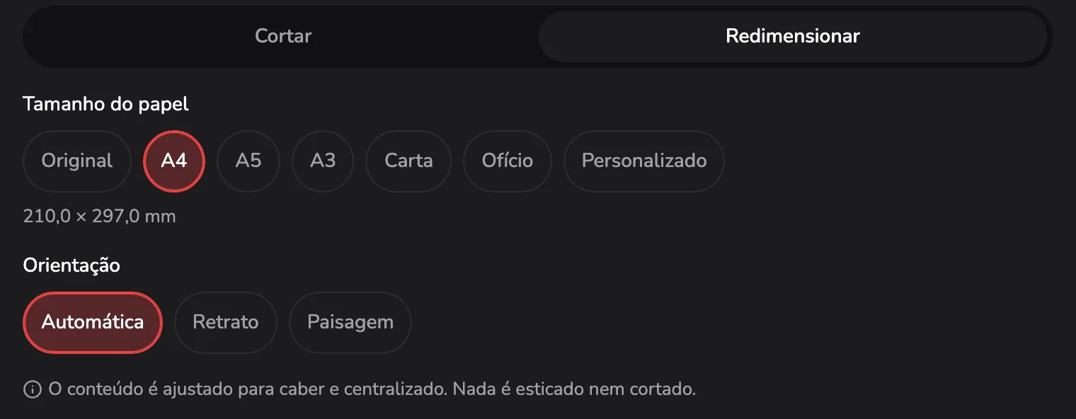
Task: Choose the Carta paper size
Action: 408,161
